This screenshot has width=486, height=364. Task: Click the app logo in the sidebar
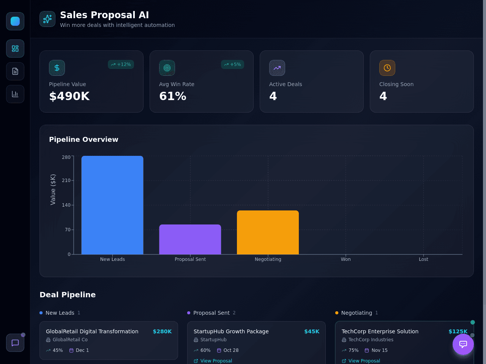pos(15,21)
